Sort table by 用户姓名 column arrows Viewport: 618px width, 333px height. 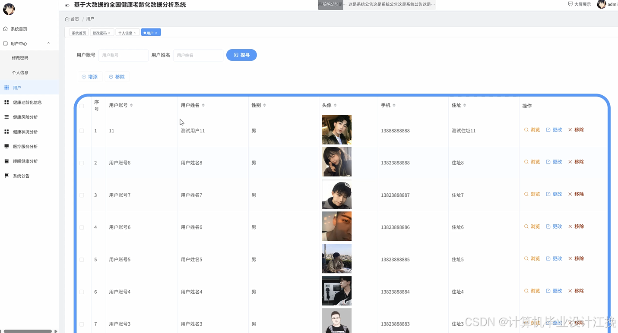click(x=203, y=105)
